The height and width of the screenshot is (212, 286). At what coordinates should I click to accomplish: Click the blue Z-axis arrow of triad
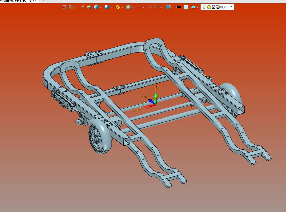coord(151,101)
